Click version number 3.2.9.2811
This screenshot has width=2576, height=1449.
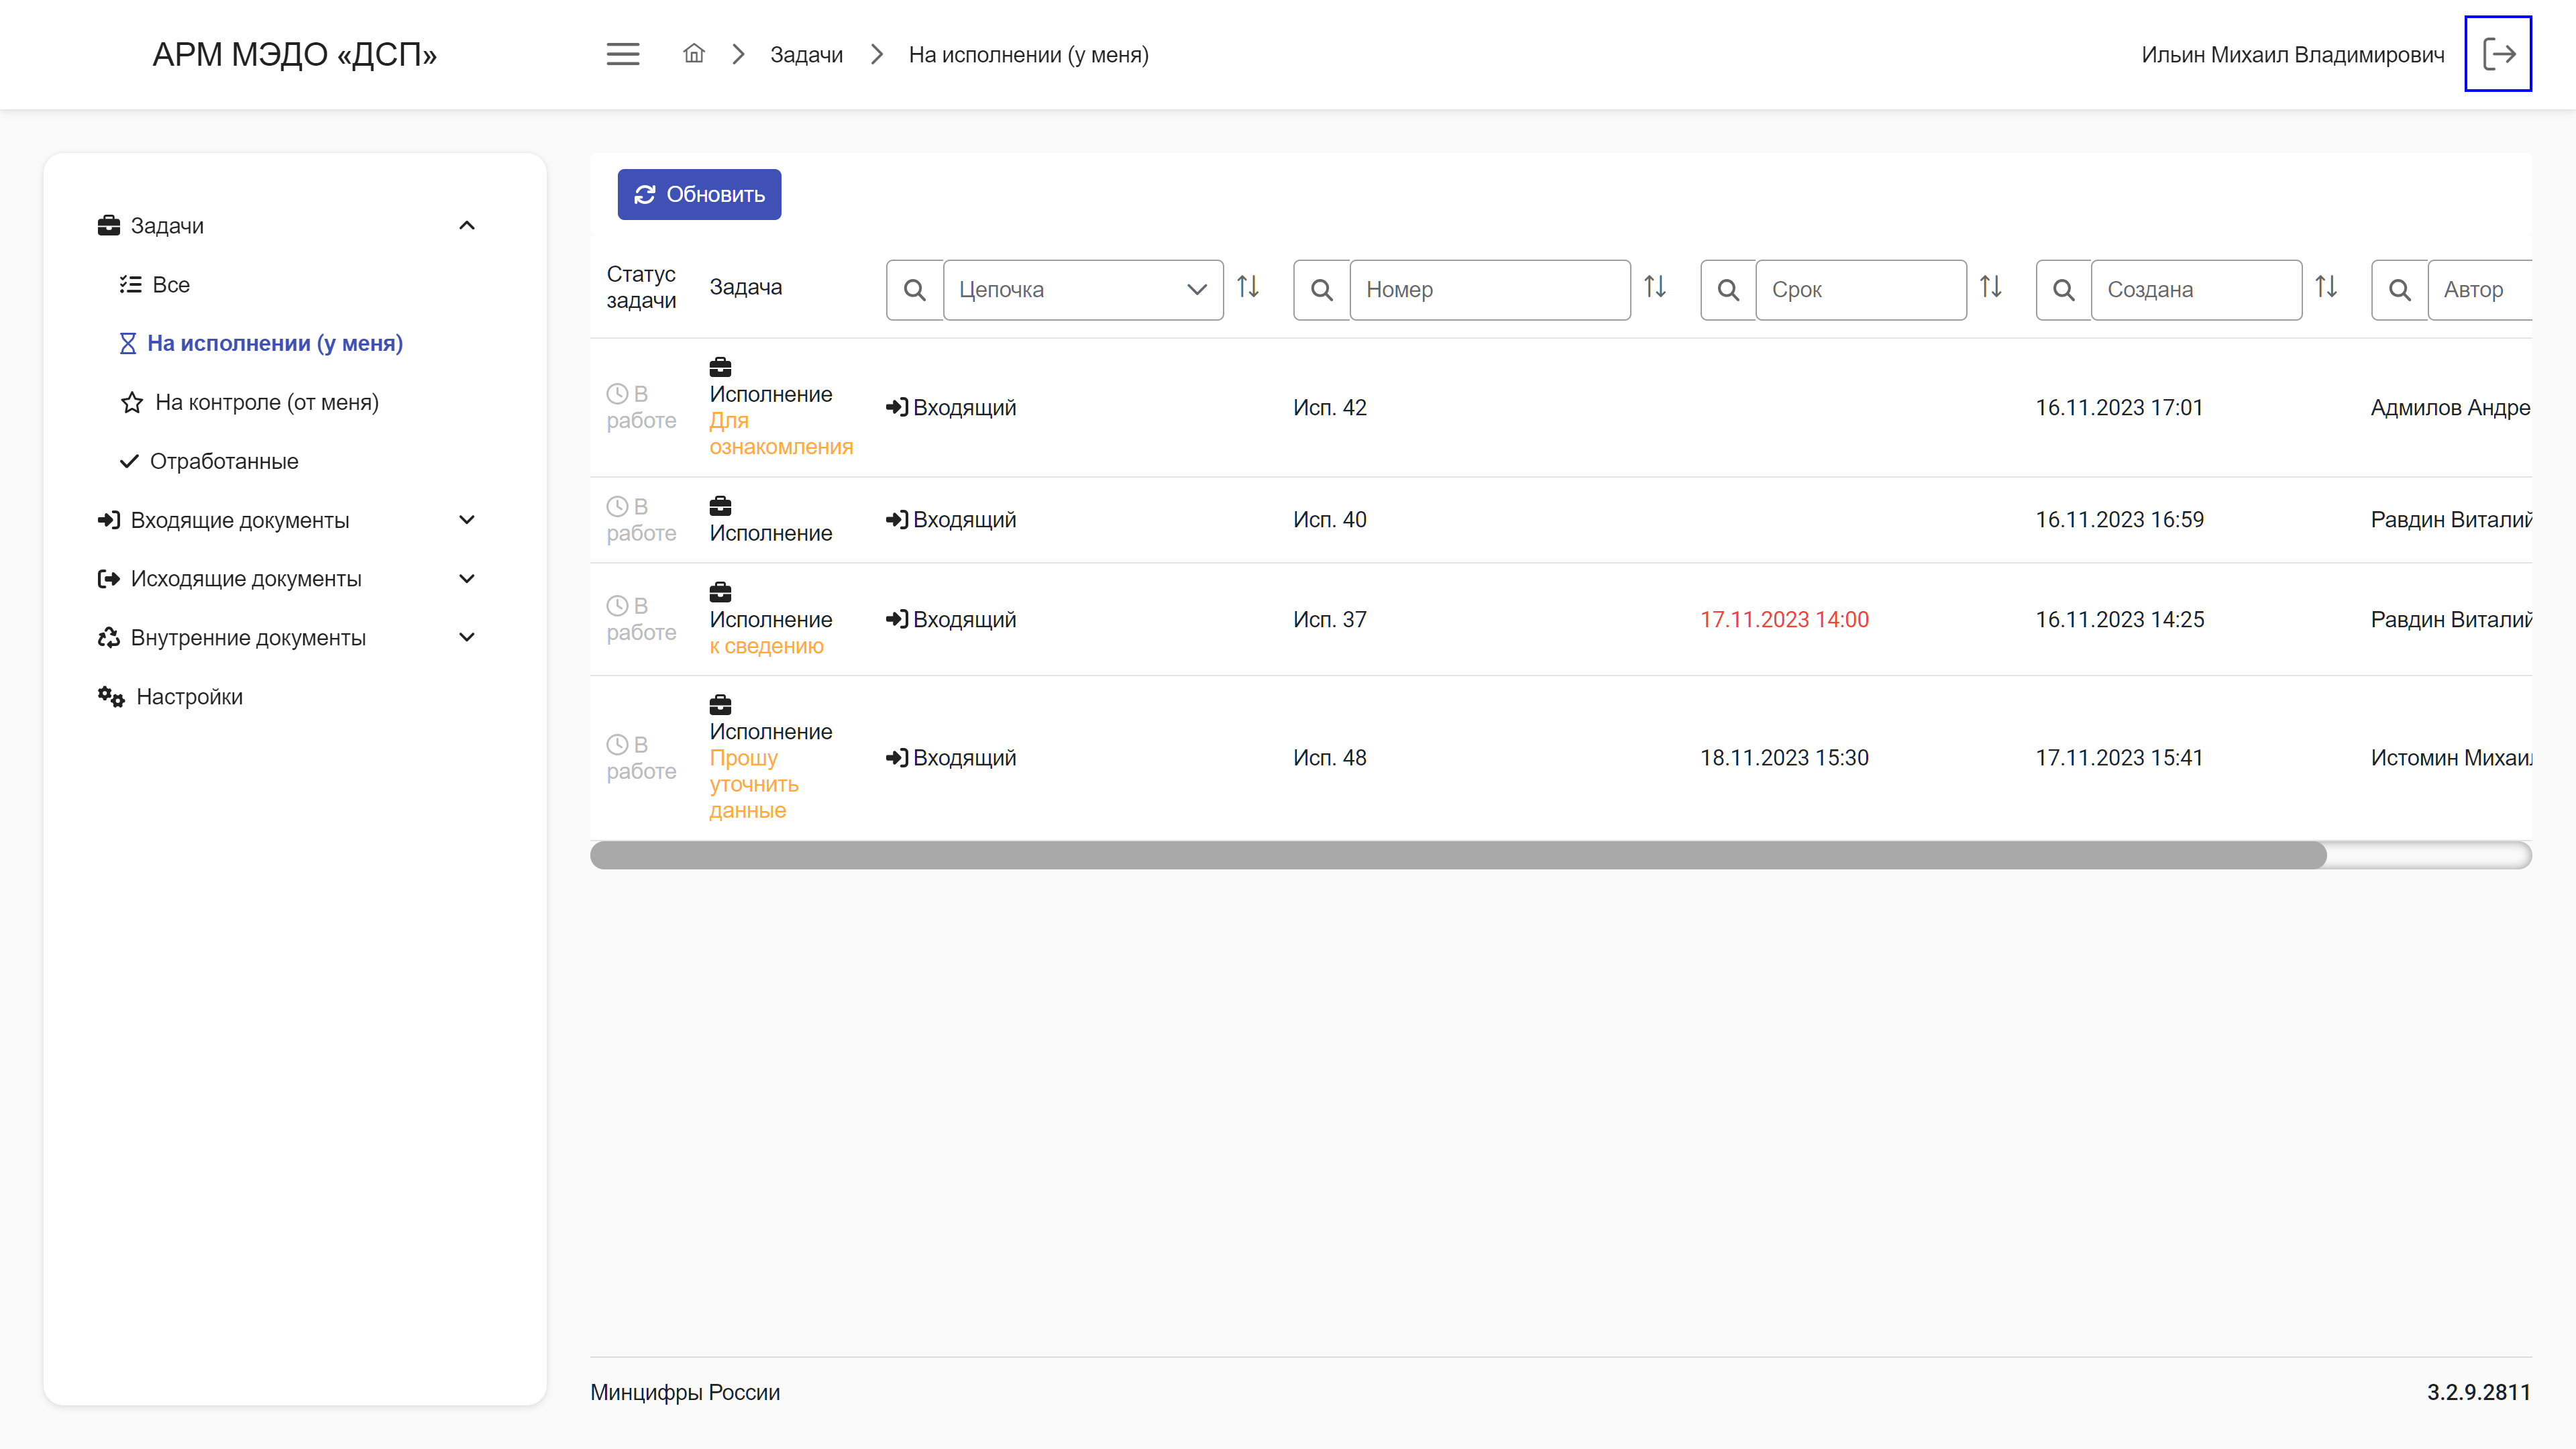pyautogui.click(x=2478, y=1392)
